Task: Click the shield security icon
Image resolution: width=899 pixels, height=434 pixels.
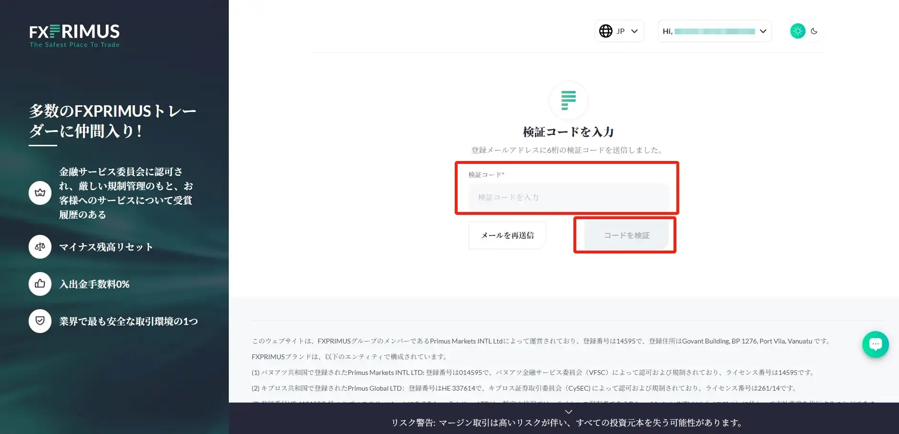Action: (x=40, y=321)
